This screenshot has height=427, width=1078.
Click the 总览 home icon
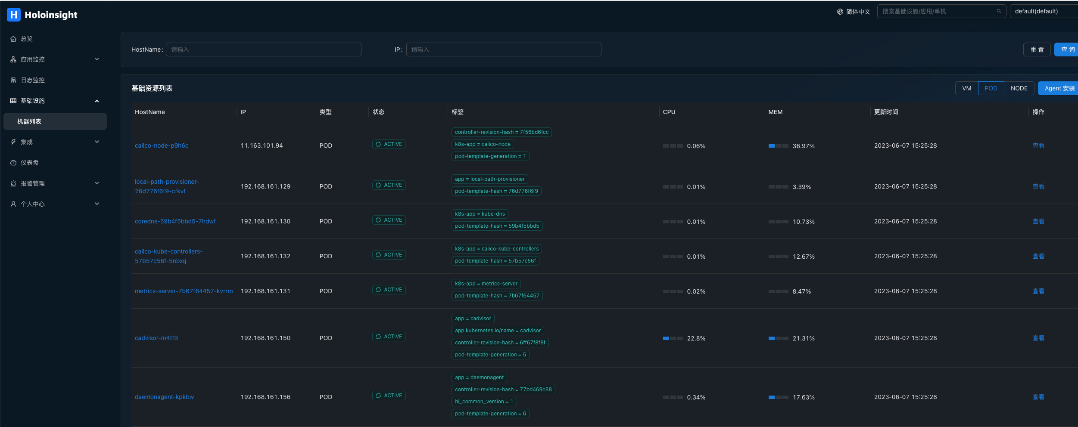(13, 39)
